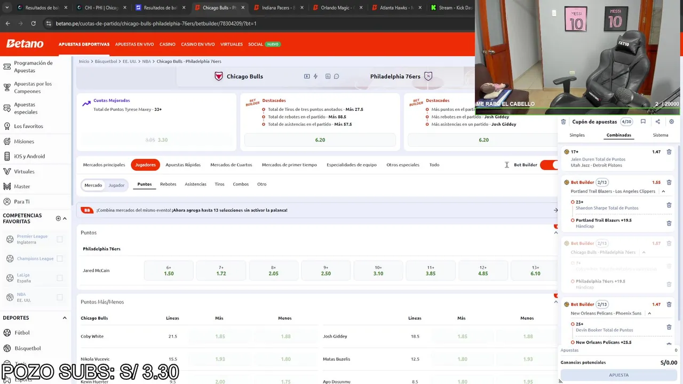Image resolution: width=683 pixels, height=384 pixels.
Task: Switch the view toggle to Jugador
Action: (x=116, y=185)
